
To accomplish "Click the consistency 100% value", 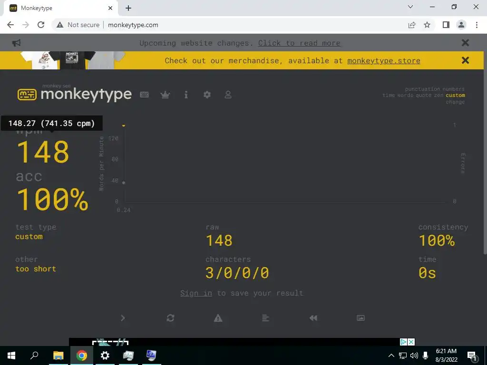I will tap(437, 240).
